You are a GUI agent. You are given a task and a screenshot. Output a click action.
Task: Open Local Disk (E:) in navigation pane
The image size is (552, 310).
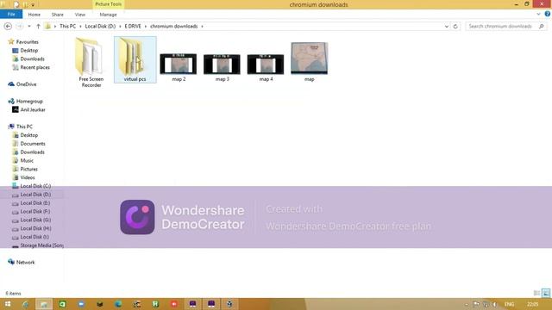click(x=31, y=203)
